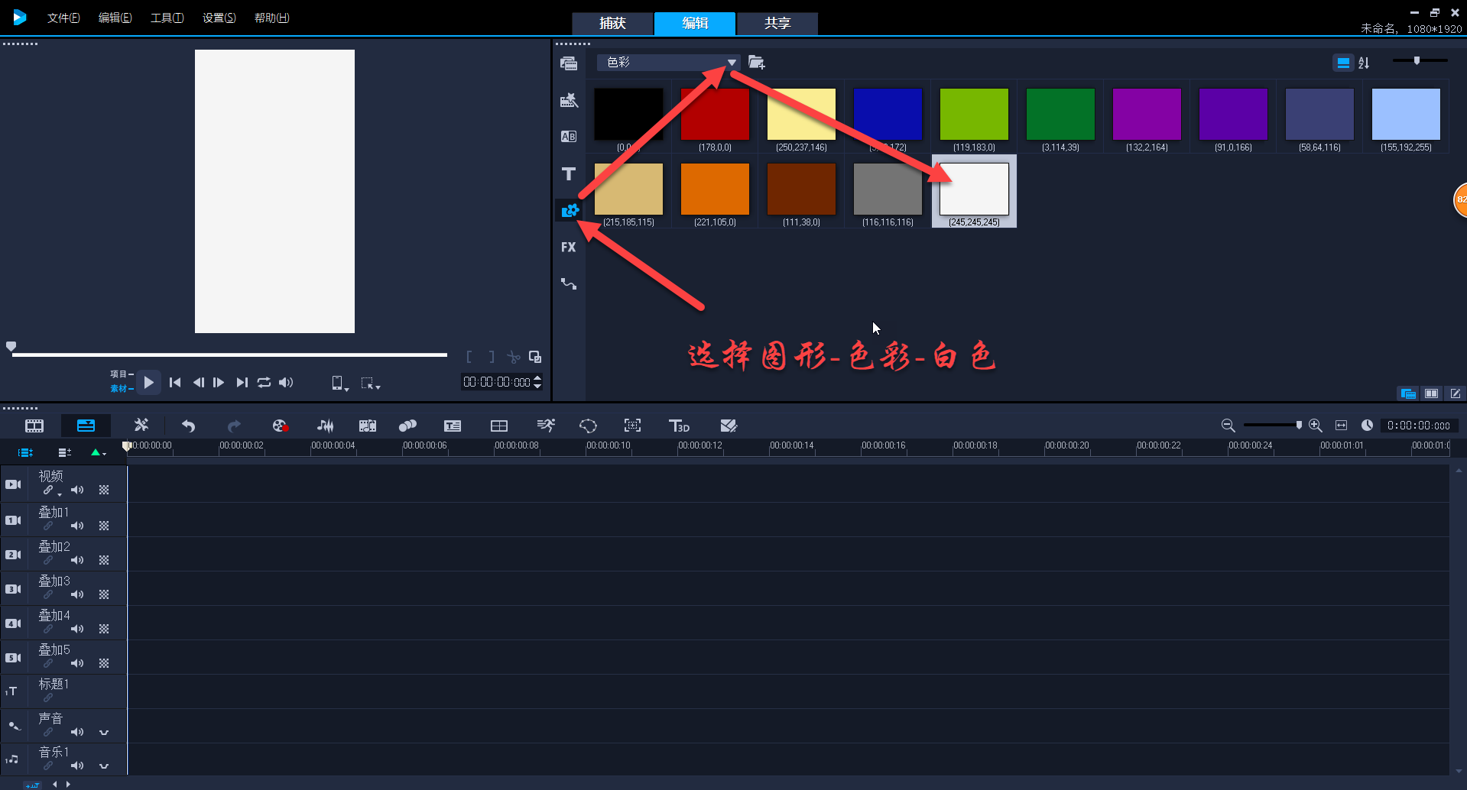Open the split screen template creator icon
The image size is (1467, 790).
pyautogui.click(x=729, y=426)
